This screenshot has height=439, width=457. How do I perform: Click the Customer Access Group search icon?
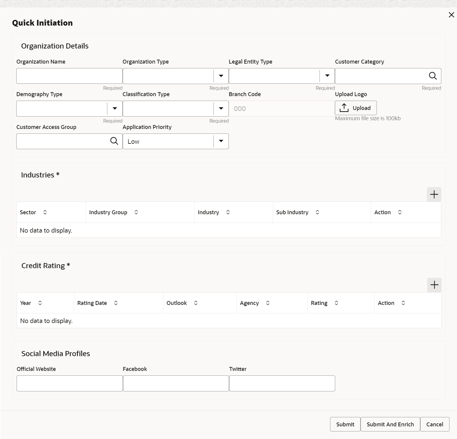pyautogui.click(x=114, y=141)
